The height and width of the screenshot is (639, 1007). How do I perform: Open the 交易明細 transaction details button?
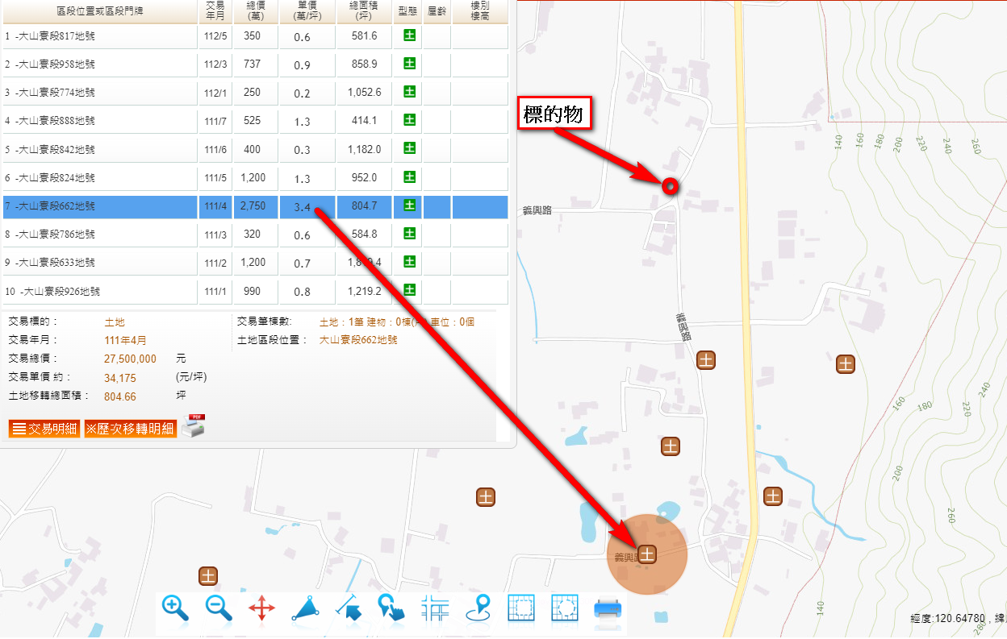click(44, 429)
